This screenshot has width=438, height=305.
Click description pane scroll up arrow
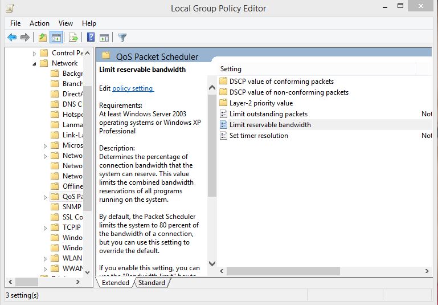point(212,88)
